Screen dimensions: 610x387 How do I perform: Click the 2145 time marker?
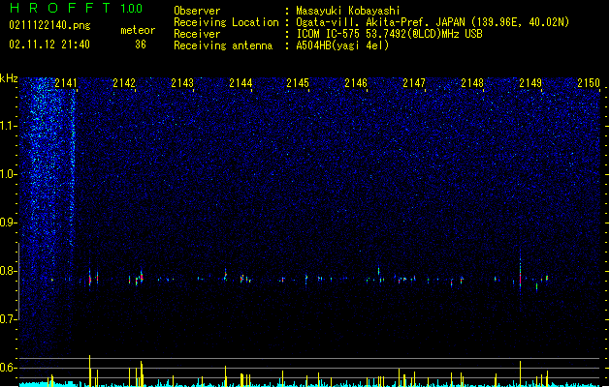tap(298, 83)
